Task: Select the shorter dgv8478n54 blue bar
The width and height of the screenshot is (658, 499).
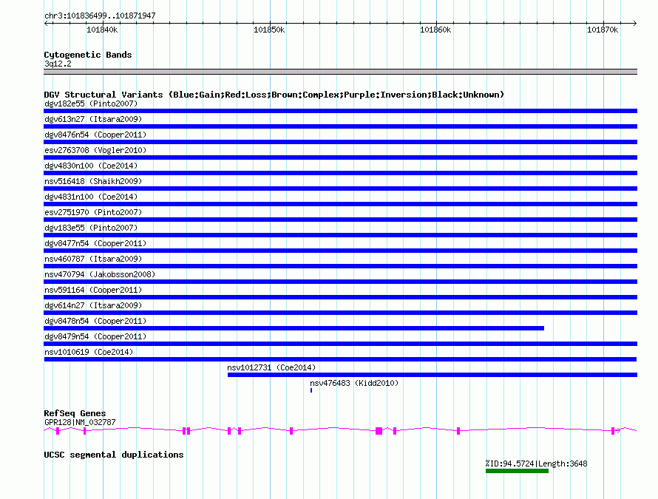Action: [x=294, y=328]
